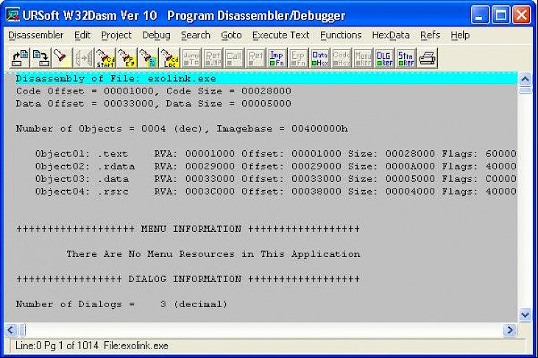Click the Jump To toolbar button
The width and height of the screenshot is (538, 358).
[x=191, y=57]
